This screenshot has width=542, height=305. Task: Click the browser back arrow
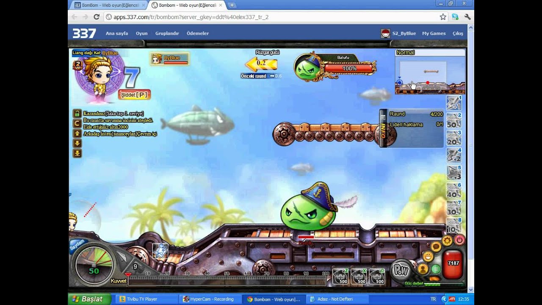click(x=75, y=17)
